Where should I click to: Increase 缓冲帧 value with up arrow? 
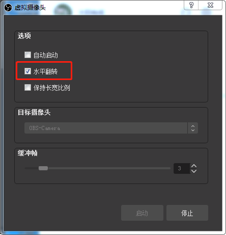pyautogui.click(x=194, y=166)
